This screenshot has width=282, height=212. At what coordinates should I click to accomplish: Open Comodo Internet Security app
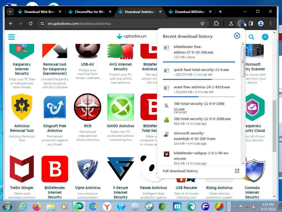pyautogui.click(x=252, y=192)
